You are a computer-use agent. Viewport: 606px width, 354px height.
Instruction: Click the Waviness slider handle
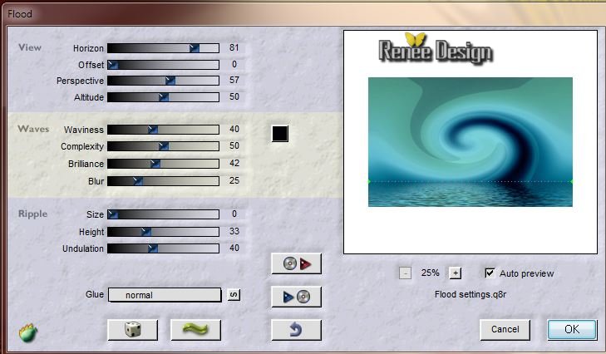[x=153, y=130]
